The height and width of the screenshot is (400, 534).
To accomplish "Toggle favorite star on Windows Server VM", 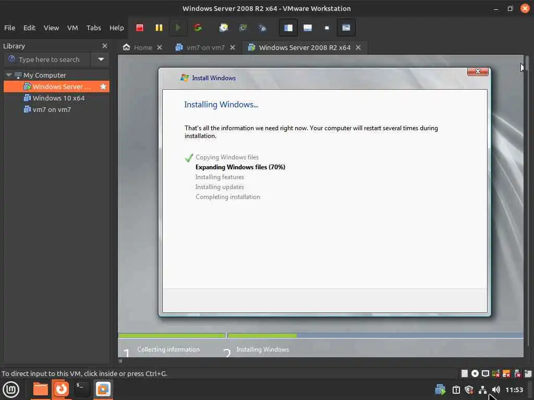I will (103, 87).
